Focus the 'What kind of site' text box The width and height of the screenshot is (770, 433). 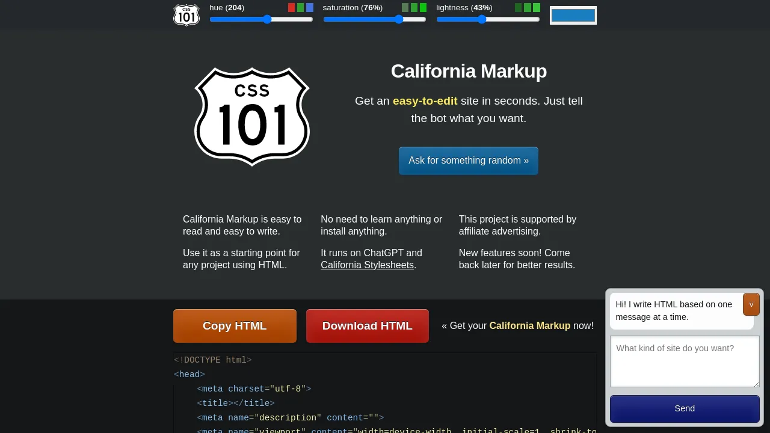point(685,361)
